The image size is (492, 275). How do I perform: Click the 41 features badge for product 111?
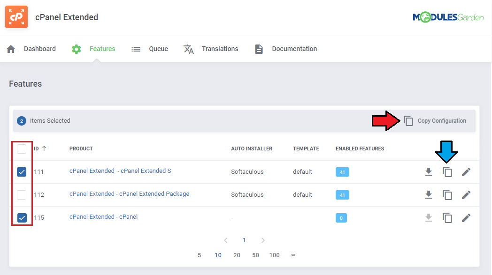[342, 172]
